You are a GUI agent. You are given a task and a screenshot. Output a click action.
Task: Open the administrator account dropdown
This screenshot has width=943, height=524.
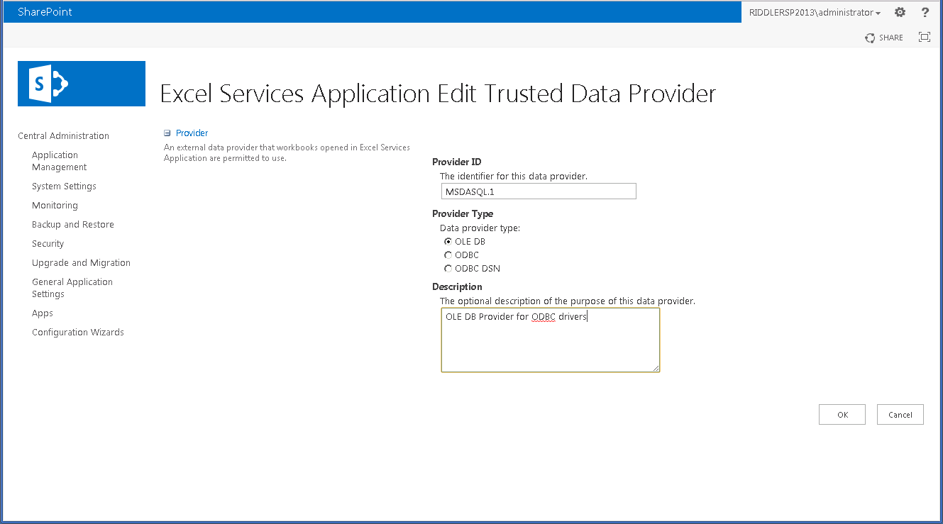(x=812, y=12)
